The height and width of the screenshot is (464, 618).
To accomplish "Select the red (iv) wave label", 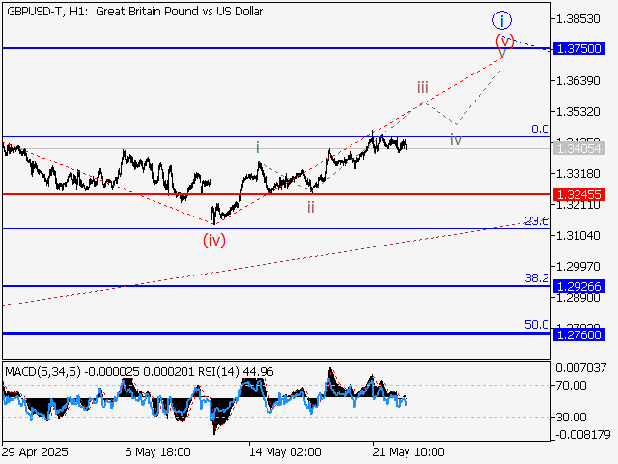I will point(213,240).
